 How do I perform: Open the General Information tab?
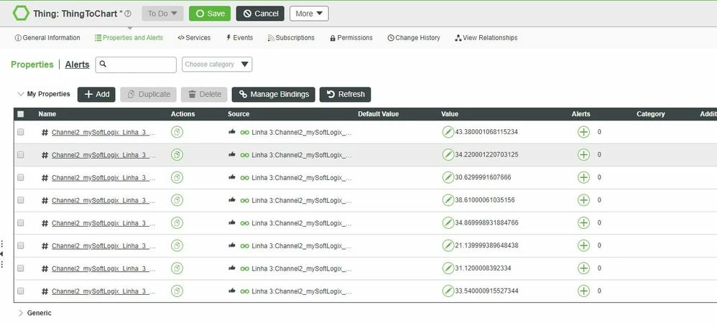pos(47,38)
